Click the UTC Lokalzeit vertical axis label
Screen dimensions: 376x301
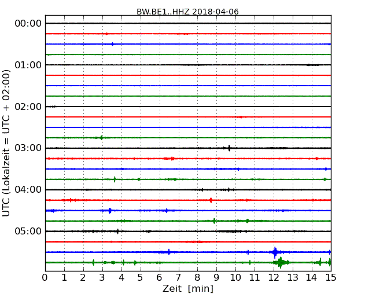(x=6, y=143)
